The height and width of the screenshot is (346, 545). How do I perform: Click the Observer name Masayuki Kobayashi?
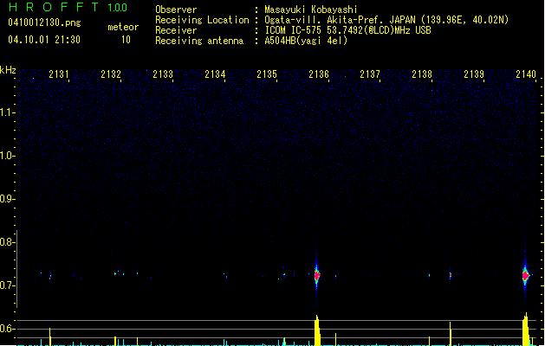[311, 10]
